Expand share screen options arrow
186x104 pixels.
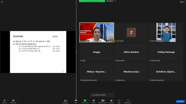89,101
